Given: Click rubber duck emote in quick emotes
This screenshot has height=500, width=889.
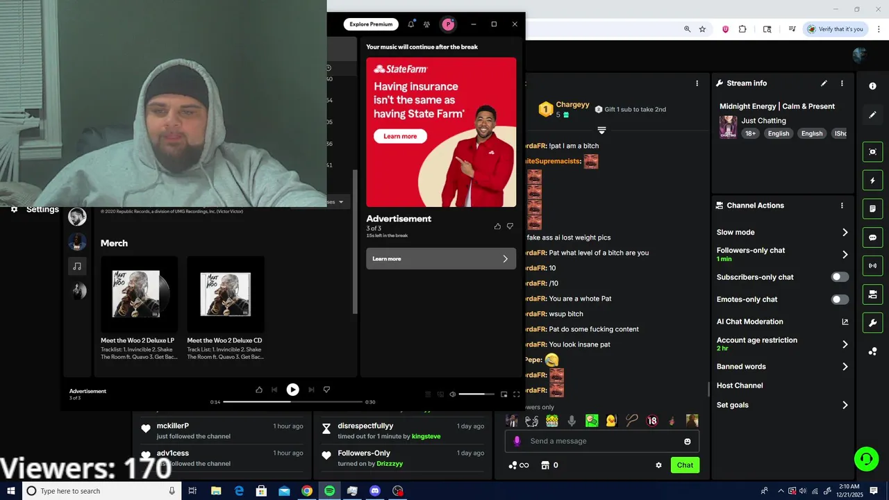Looking at the screenshot, I should tap(611, 421).
